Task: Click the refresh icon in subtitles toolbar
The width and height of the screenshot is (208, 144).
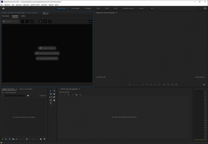Action: click(x=32, y=21)
